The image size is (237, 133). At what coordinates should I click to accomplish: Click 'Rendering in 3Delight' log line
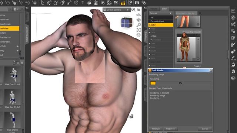(x=160, y=93)
